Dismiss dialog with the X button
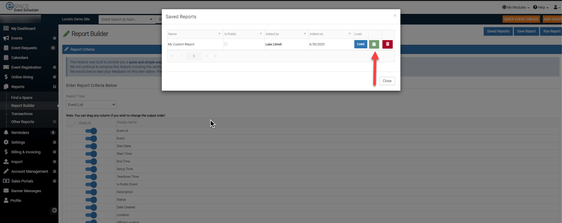Image resolution: width=562 pixels, height=223 pixels. click(x=395, y=15)
